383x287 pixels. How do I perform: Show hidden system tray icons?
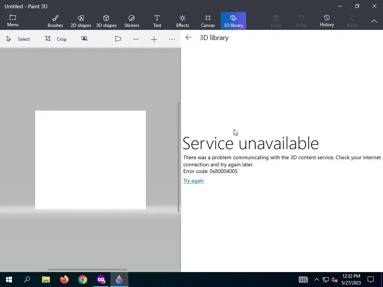(x=316, y=280)
